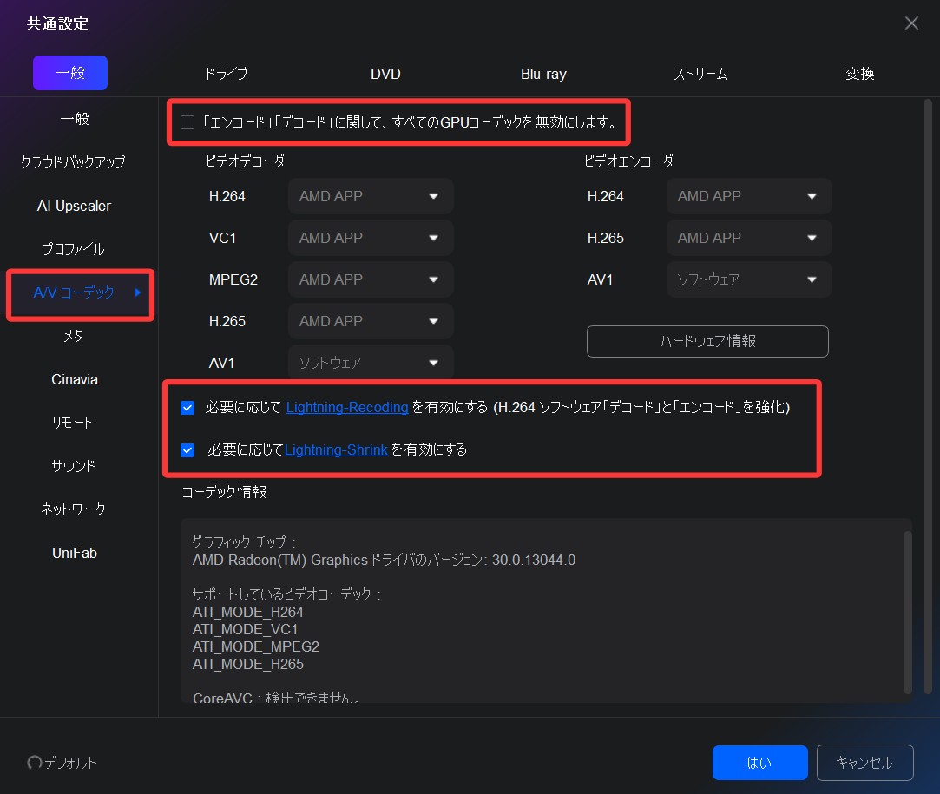Open the 変換 settings tab
Viewport: 940px width, 794px height.
tap(860, 74)
